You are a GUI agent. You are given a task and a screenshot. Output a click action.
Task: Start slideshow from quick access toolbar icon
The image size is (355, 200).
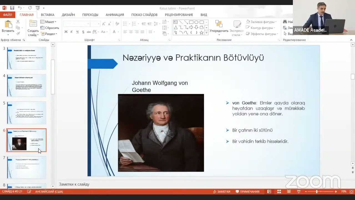tap(38, 8)
